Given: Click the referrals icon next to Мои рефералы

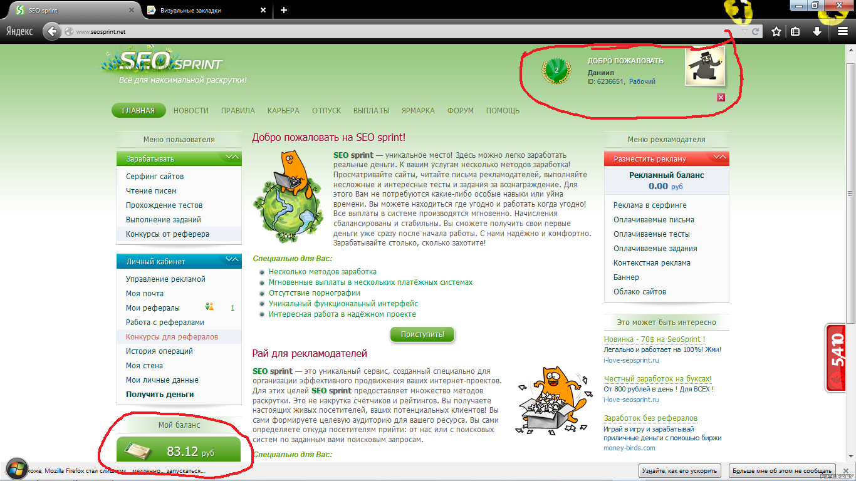Looking at the screenshot, I should click(210, 307).
